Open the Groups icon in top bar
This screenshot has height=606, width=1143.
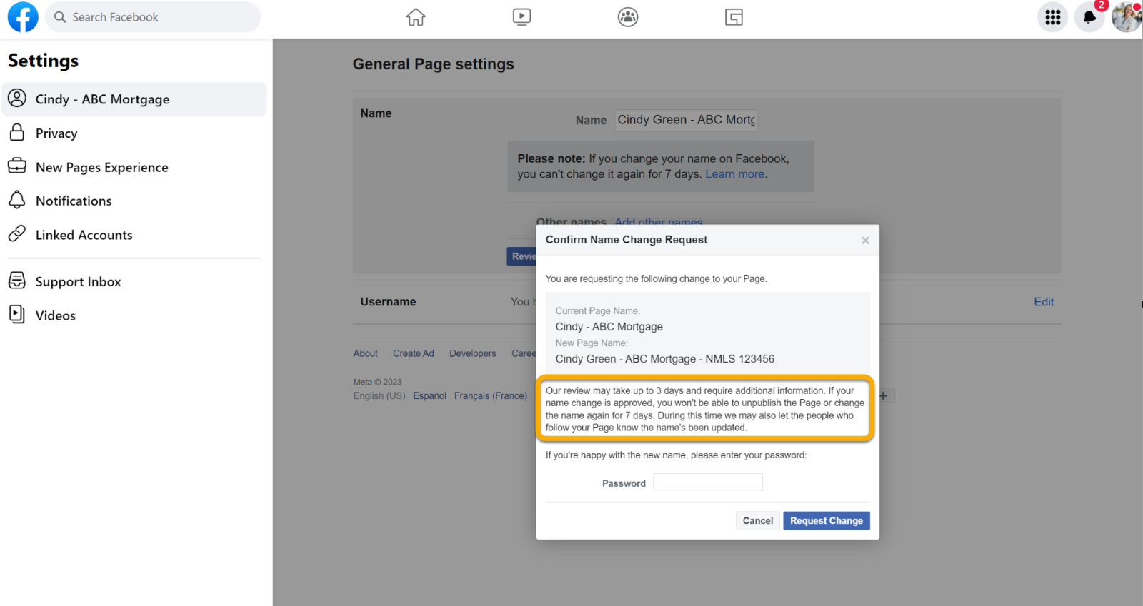click(x=628, y=17)
